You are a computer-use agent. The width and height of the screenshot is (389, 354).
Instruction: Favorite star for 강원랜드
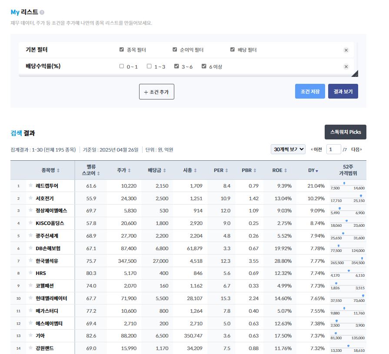pos(30,348)
